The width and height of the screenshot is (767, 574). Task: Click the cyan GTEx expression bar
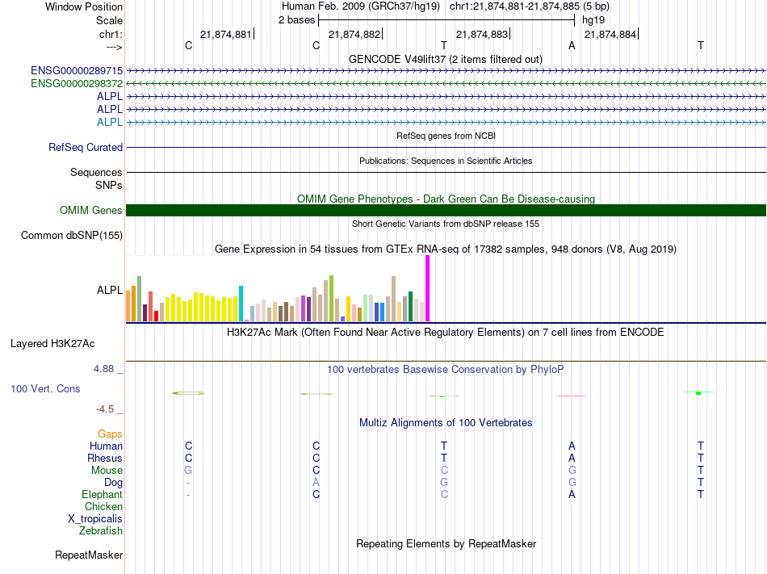coord(241,304)
